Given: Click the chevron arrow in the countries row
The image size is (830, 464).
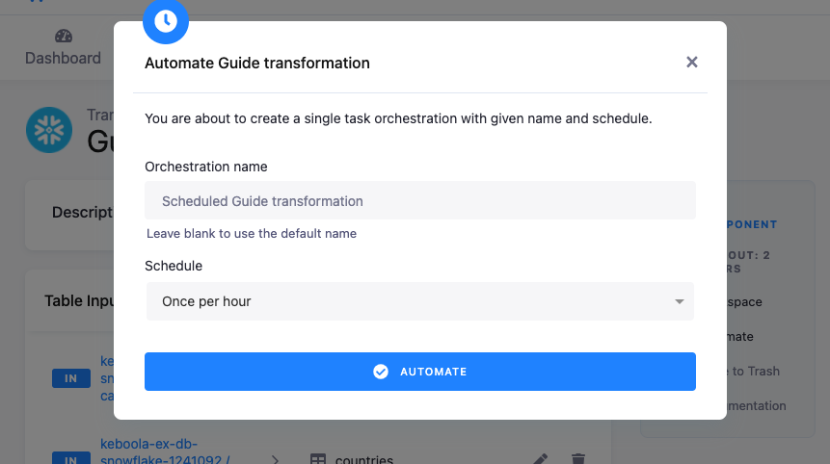Looking at the screenshot, I should point(275,460).
